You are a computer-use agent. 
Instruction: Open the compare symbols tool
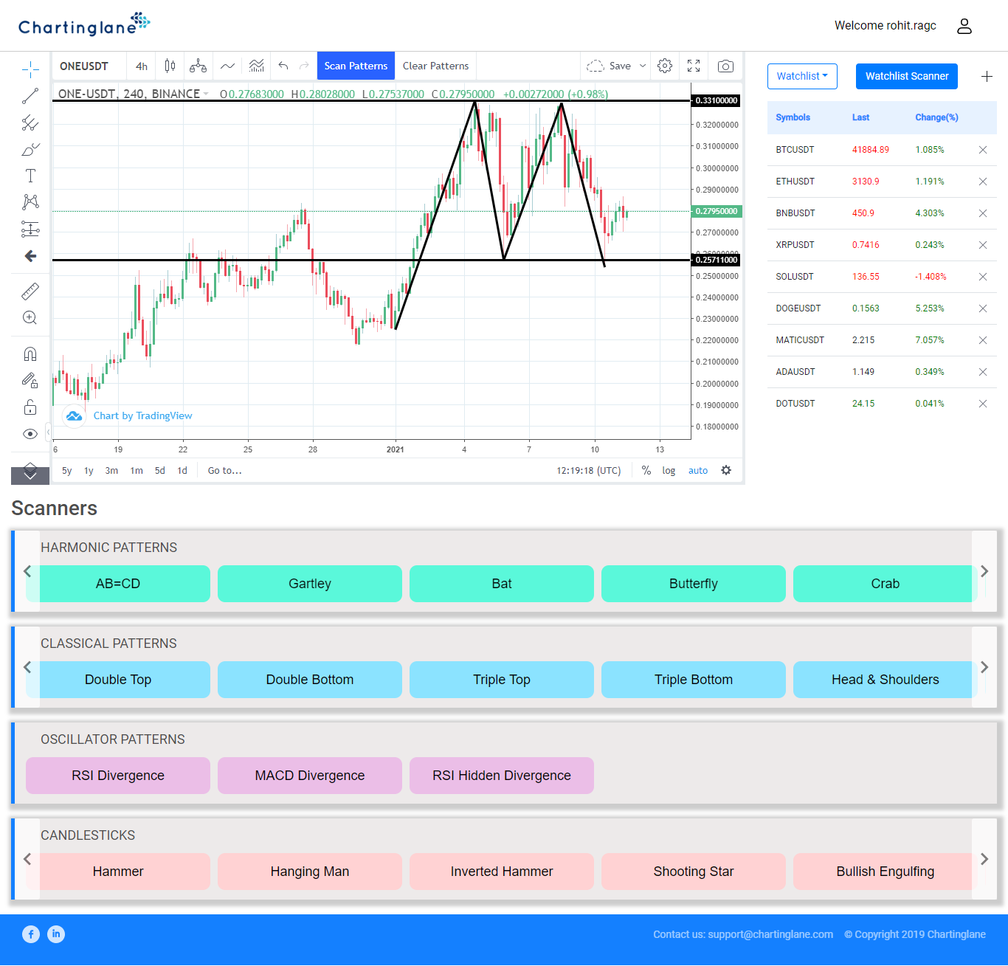tap(198, 66)
